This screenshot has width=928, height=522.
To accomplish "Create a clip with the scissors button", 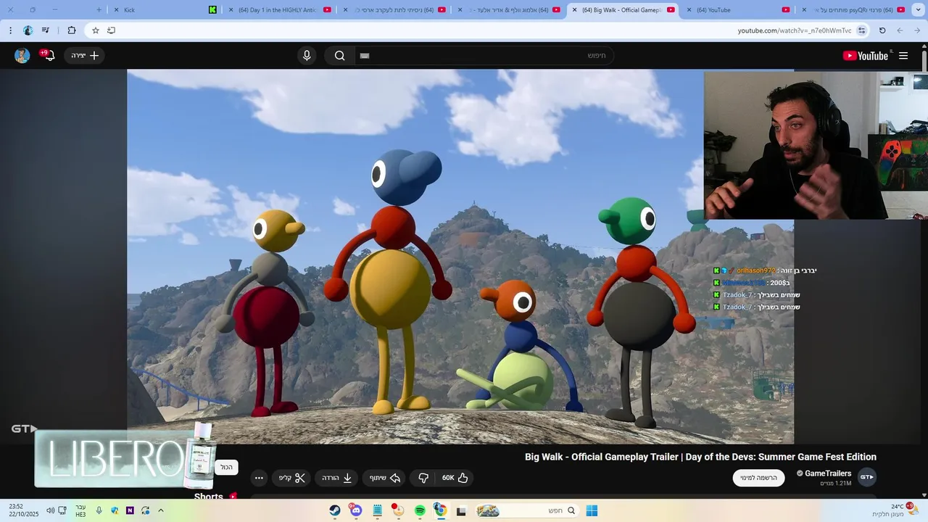I will tap(292, 478).
